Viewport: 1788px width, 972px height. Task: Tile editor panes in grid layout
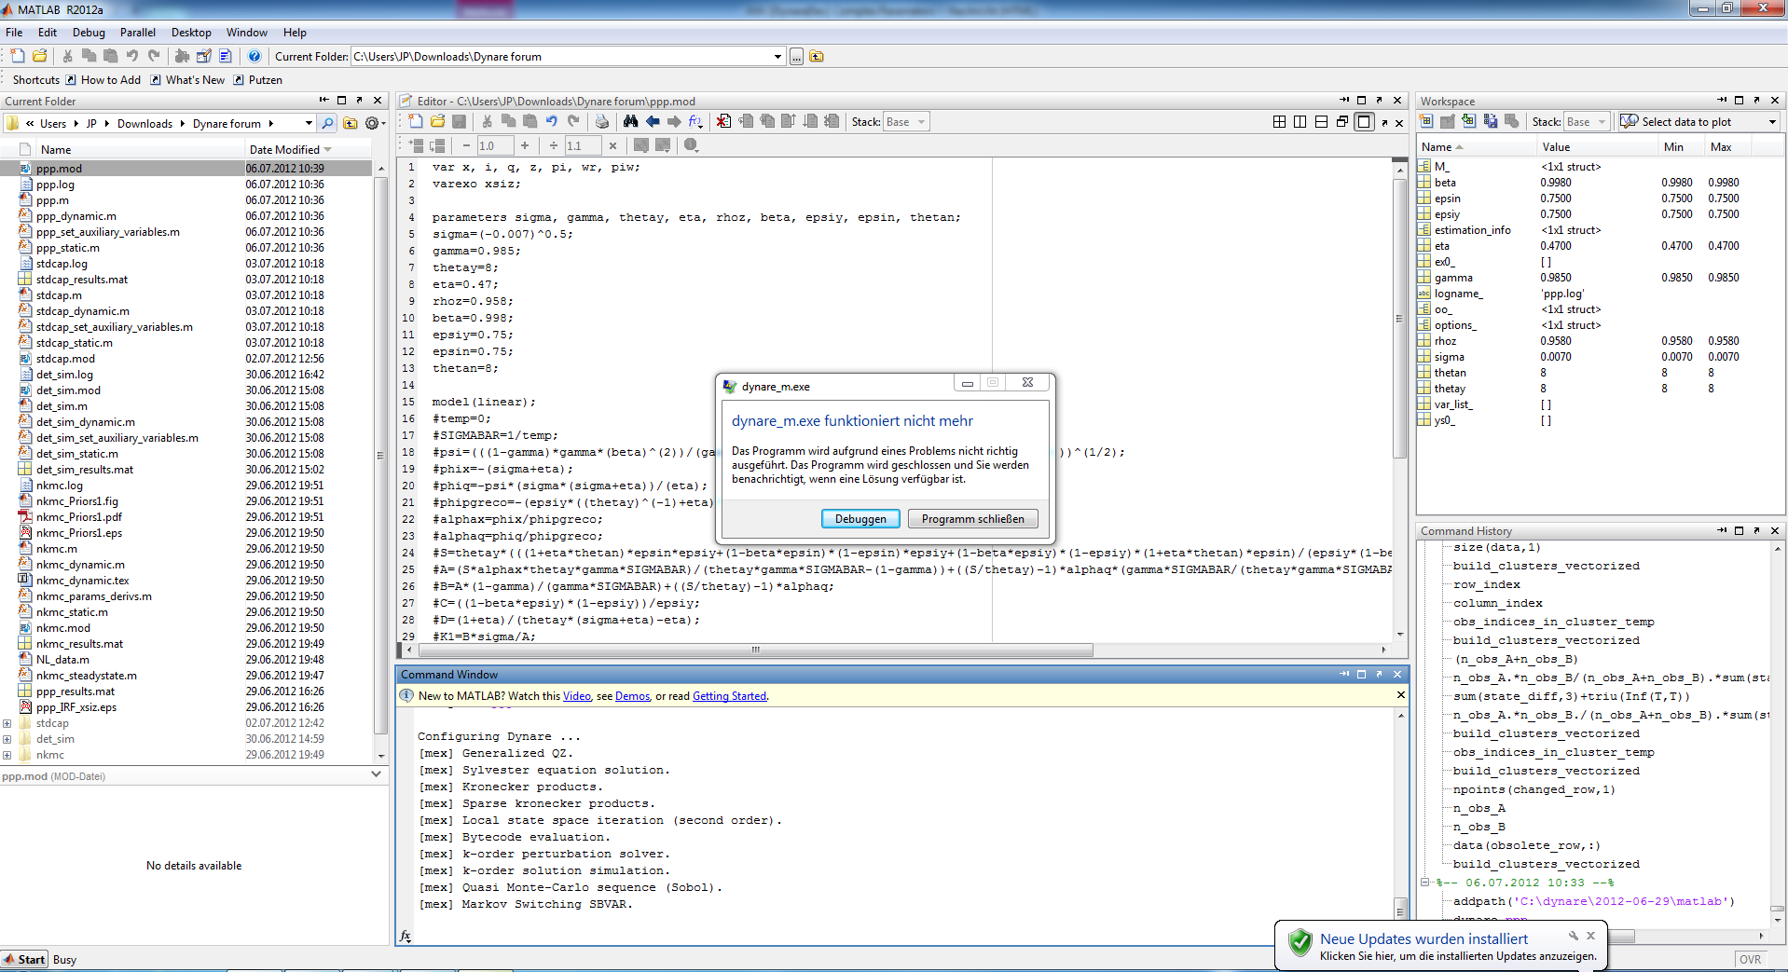point(1279,122)
